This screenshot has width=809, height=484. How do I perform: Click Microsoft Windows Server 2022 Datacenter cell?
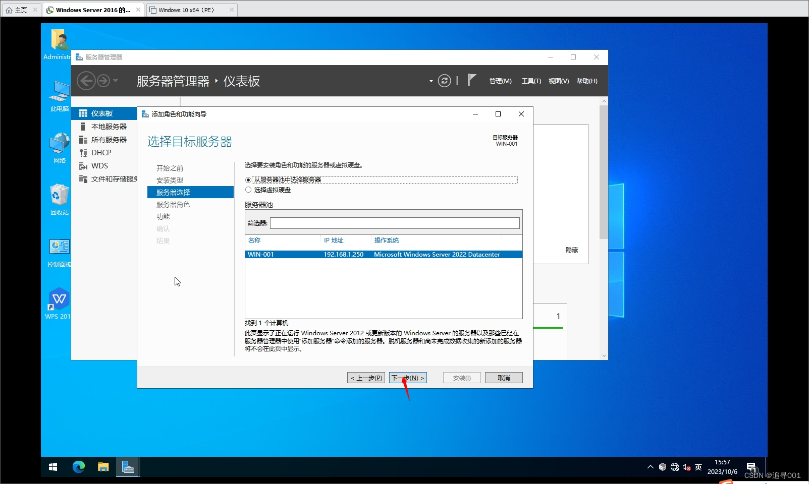[437, 255]
